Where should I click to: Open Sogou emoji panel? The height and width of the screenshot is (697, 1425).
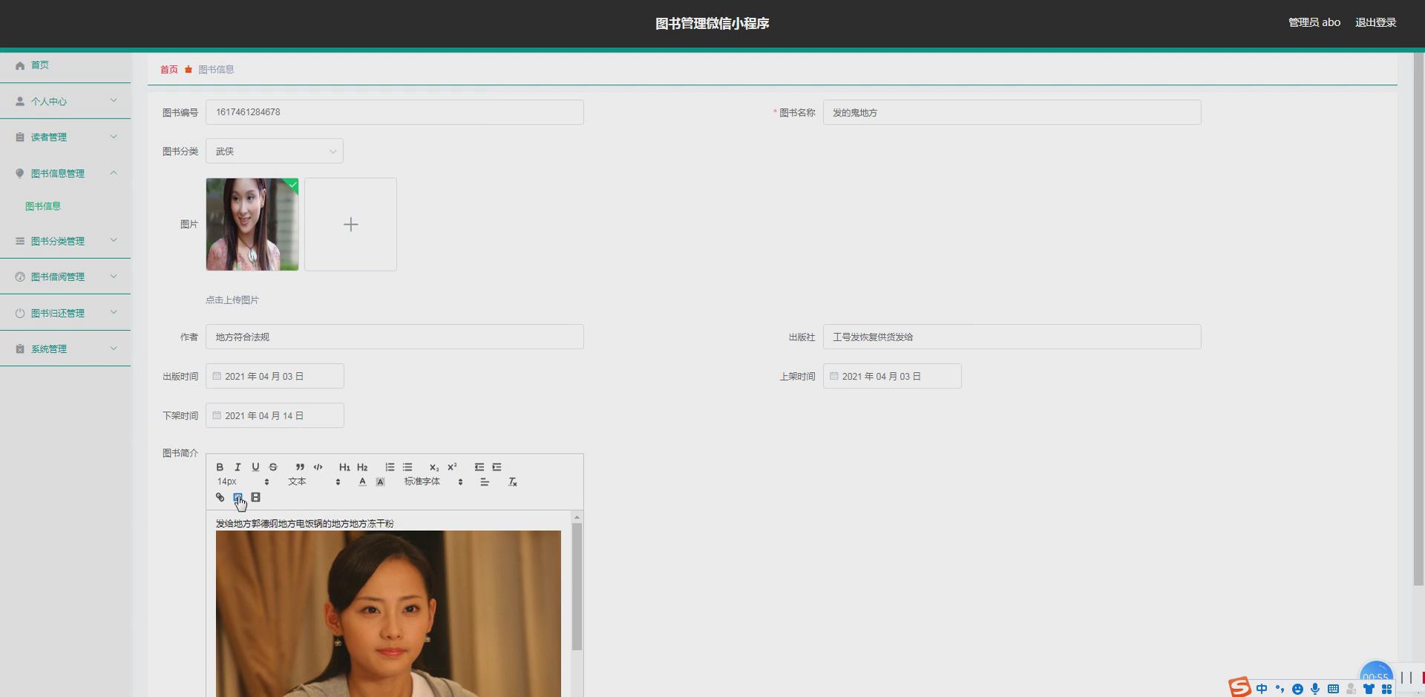tap(1297, 689)
